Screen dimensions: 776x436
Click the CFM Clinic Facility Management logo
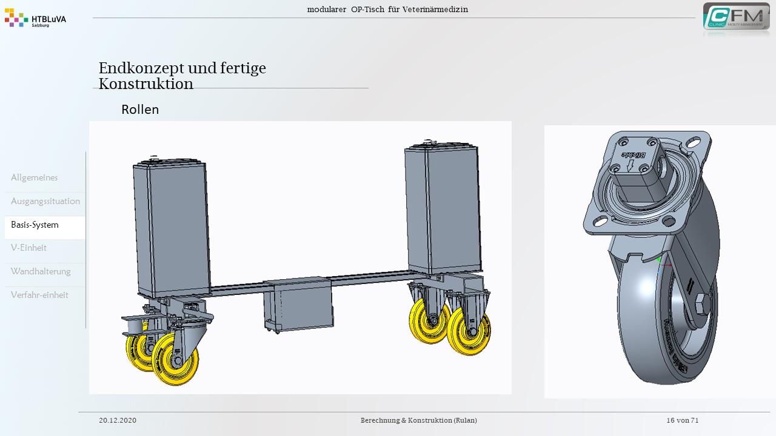pyautogui.click(x=736, y=17)
